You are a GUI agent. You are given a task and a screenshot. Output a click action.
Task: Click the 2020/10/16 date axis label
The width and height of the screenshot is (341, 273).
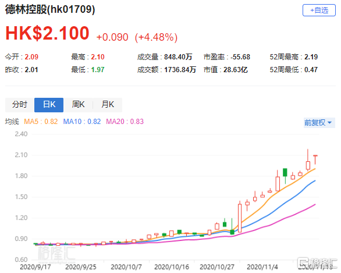(x=172, y=267)
